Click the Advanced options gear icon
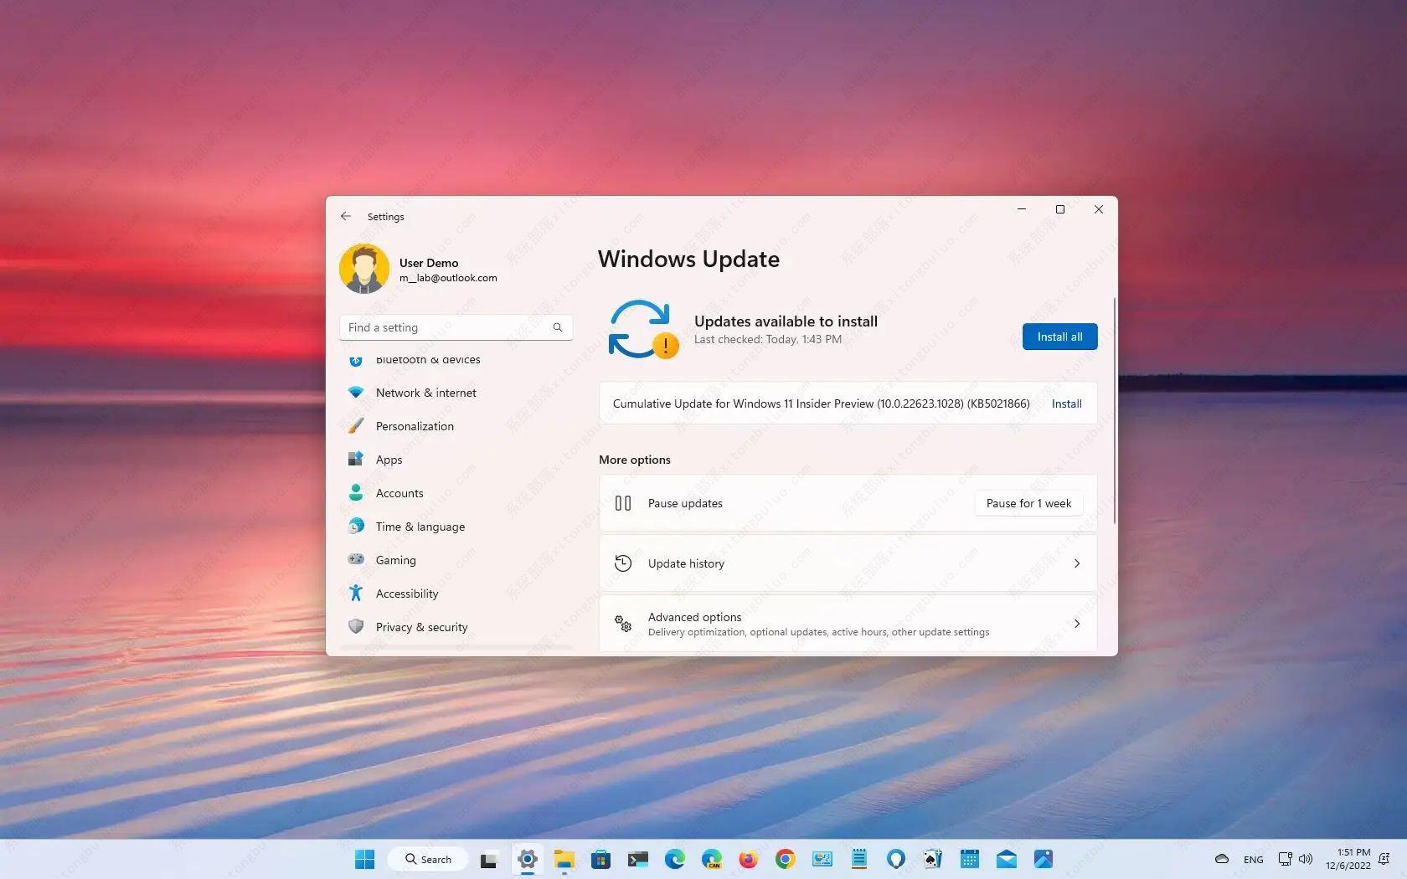 [622, 624]
